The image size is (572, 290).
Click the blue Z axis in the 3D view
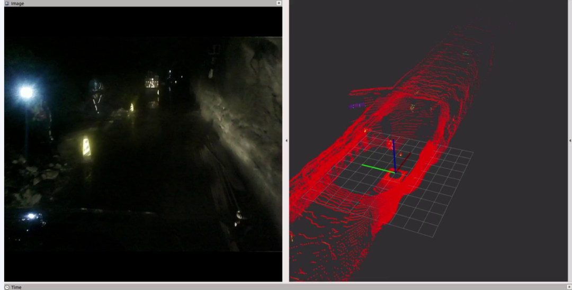point(394,152)
